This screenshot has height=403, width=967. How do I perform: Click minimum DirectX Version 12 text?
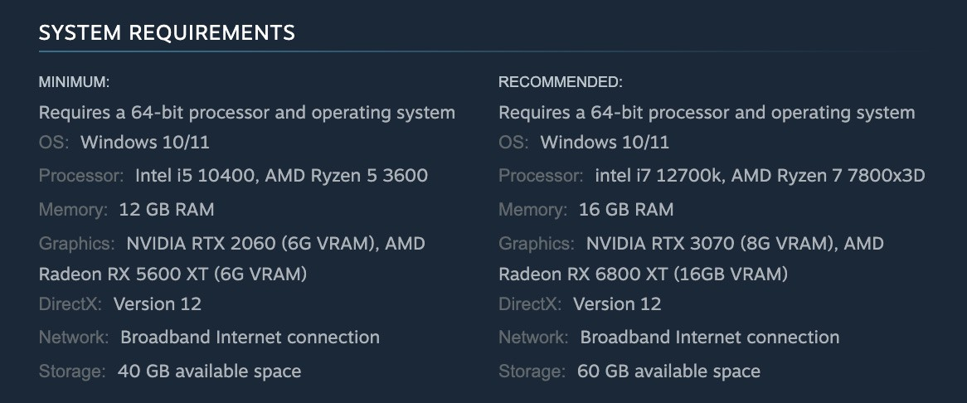pos(158,303)
